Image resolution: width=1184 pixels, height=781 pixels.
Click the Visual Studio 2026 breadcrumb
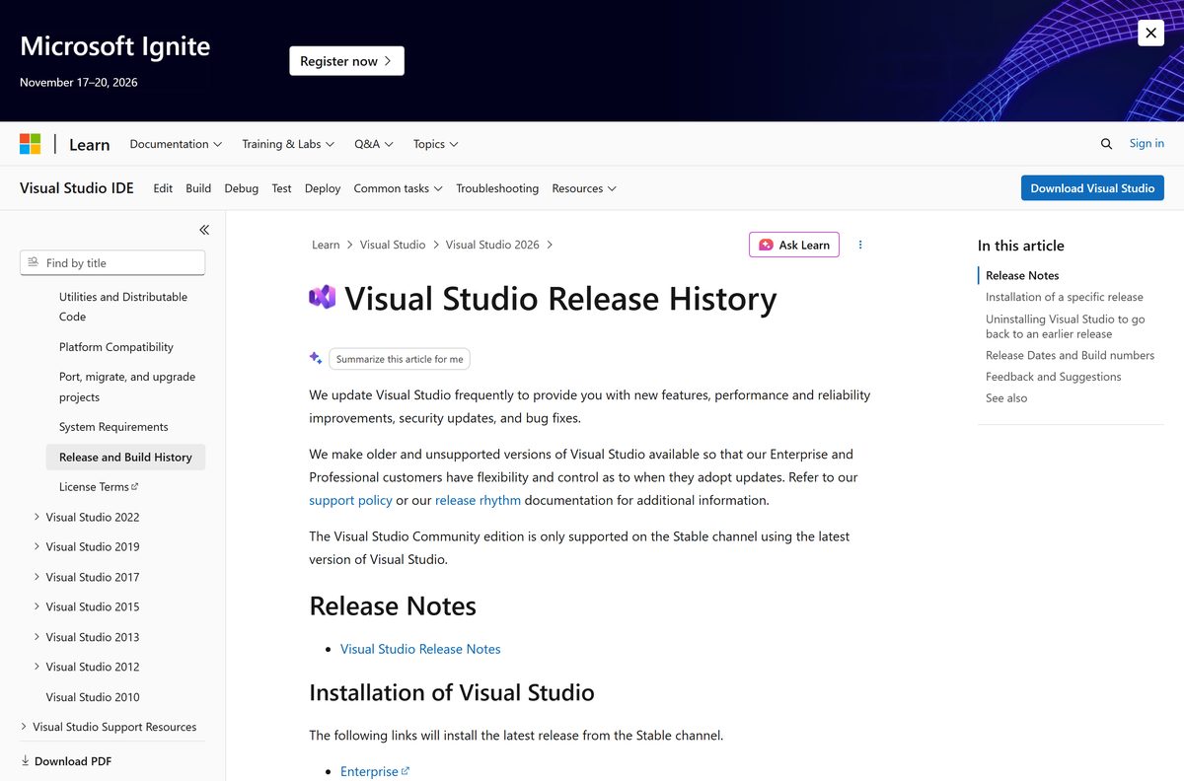pyautogui.click(x=492, y=245)
